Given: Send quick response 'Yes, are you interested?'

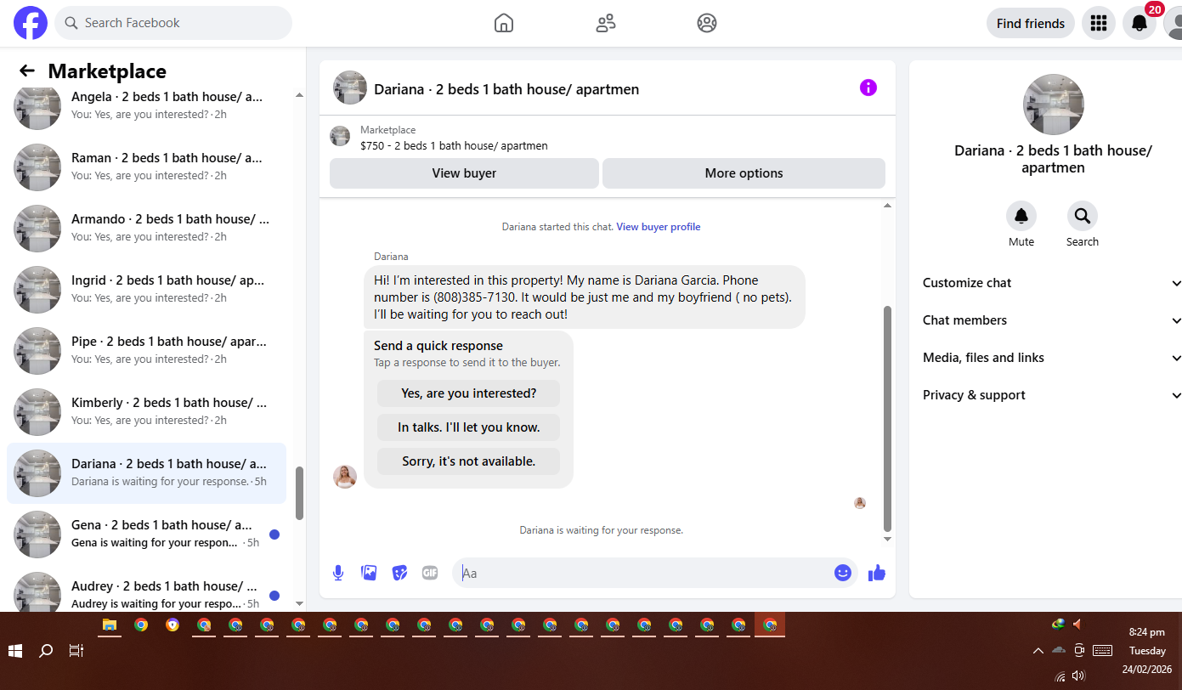Looking at the screenshot, I should click(468, 393).
